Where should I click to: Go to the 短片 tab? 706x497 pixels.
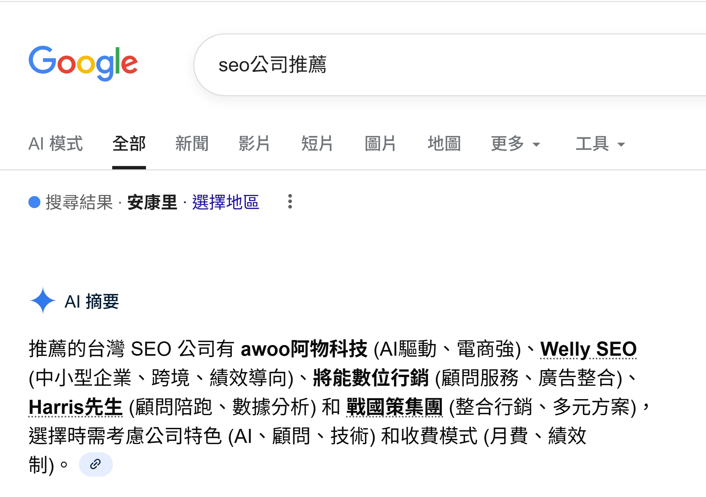tap(317, 144)
